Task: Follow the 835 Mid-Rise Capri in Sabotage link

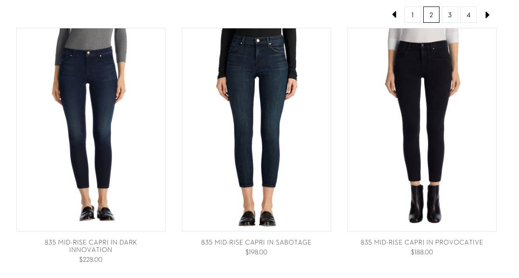Action: coord(256,242)
